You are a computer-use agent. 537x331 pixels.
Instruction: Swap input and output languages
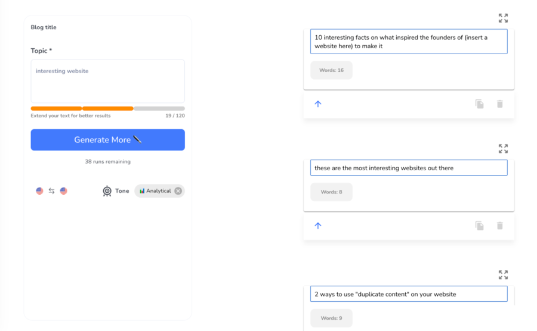[51, 191]
